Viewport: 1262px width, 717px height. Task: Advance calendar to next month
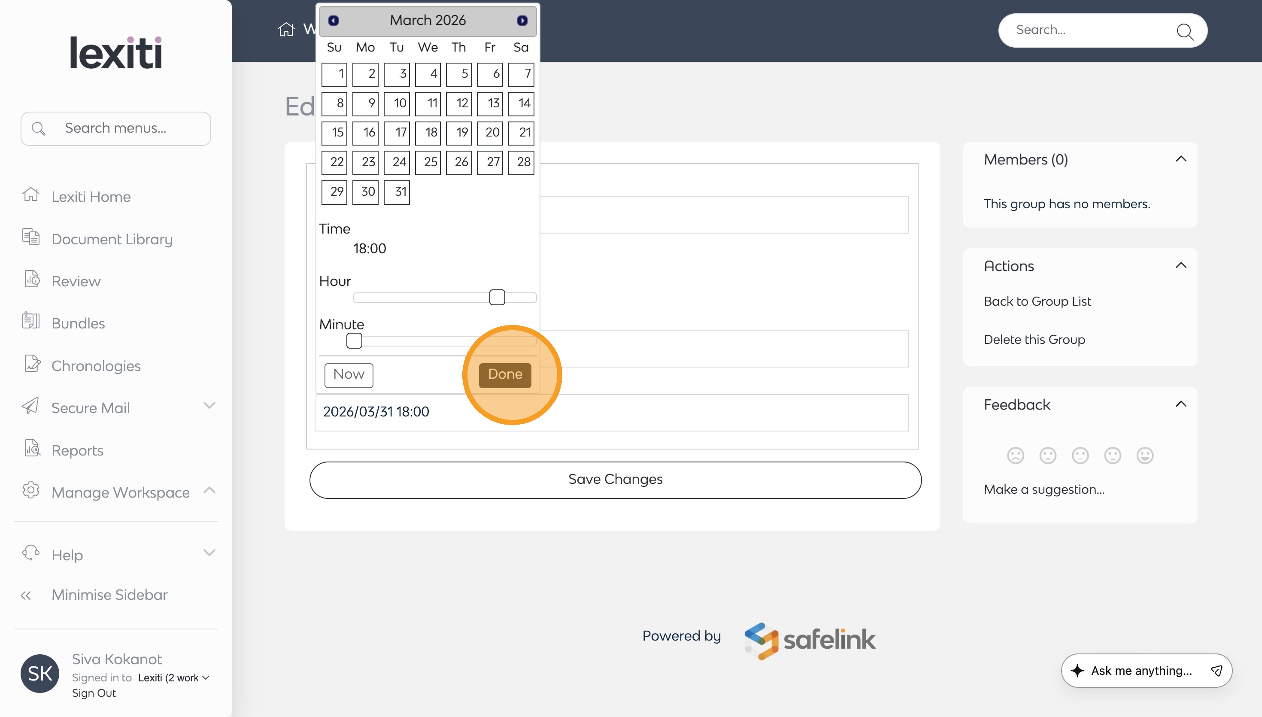click(x=522, y=20)
